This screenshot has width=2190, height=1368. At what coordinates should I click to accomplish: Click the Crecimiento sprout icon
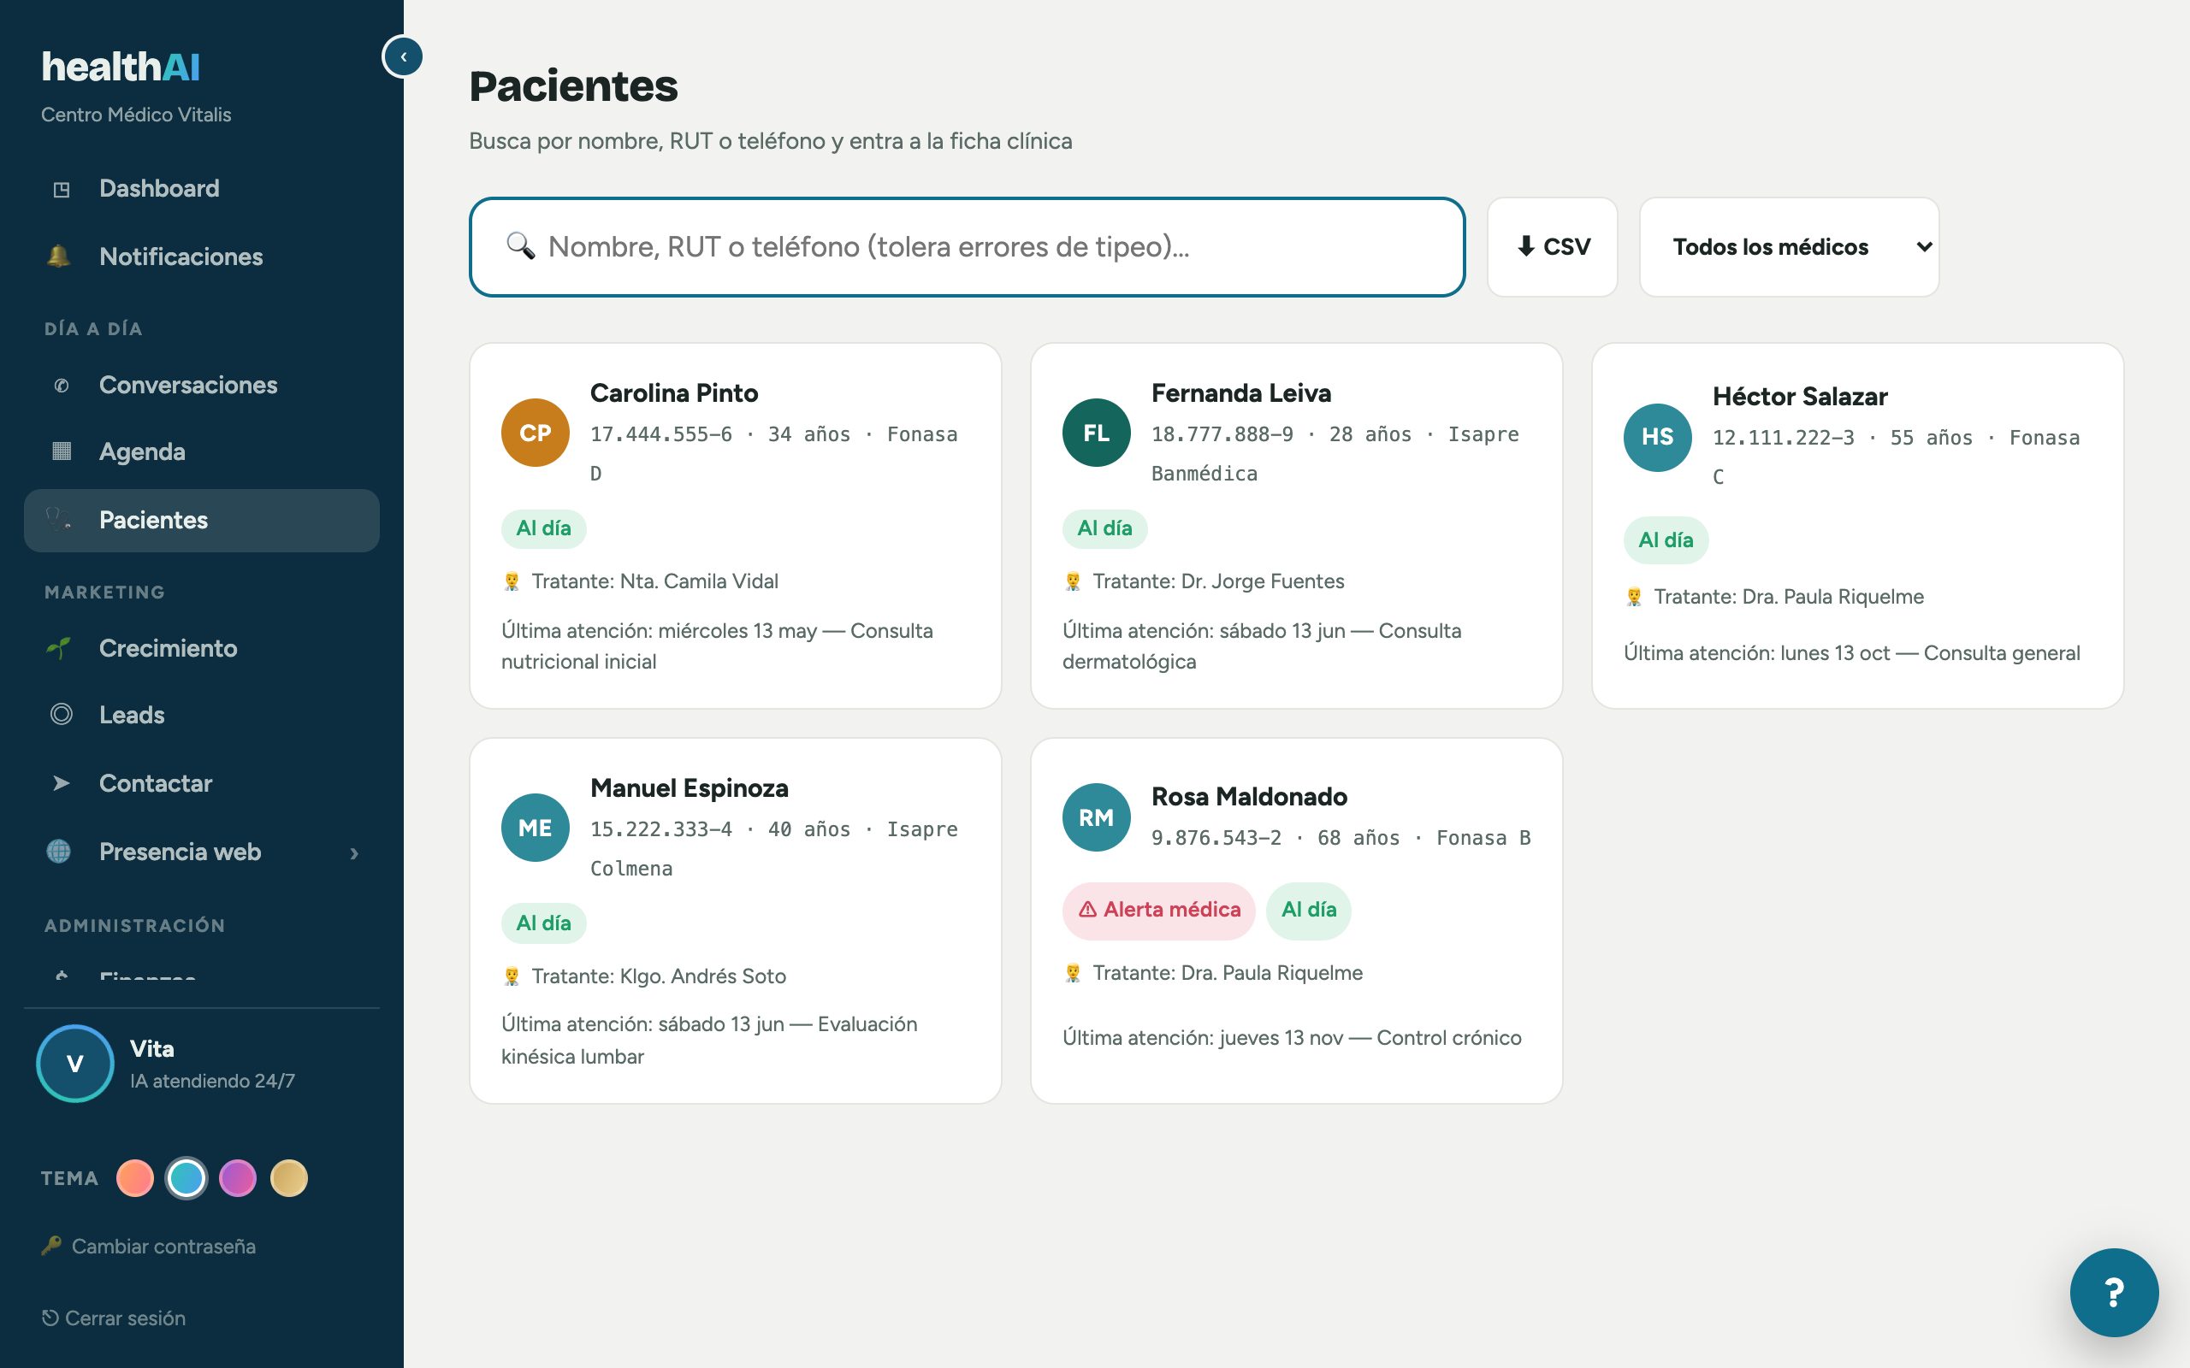pyautogui.click(x=59, y=648)
